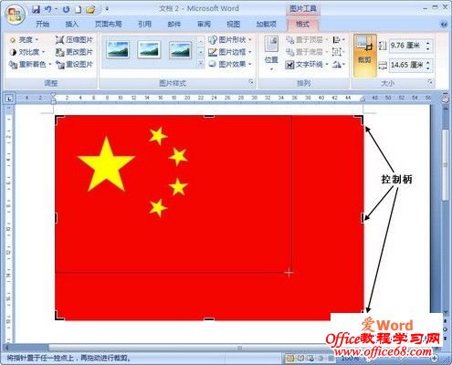The image size is (452, 365).
Task: Decrease picture width with stepper down arrow
Action: [428, 68]
